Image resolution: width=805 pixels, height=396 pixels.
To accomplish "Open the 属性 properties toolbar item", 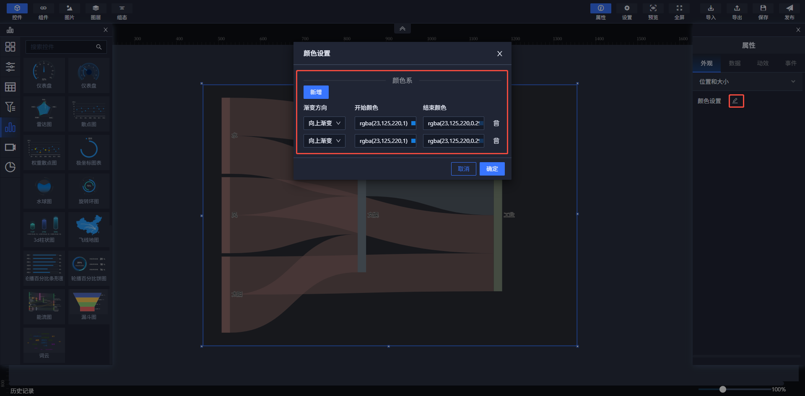I will click(601, 12).
